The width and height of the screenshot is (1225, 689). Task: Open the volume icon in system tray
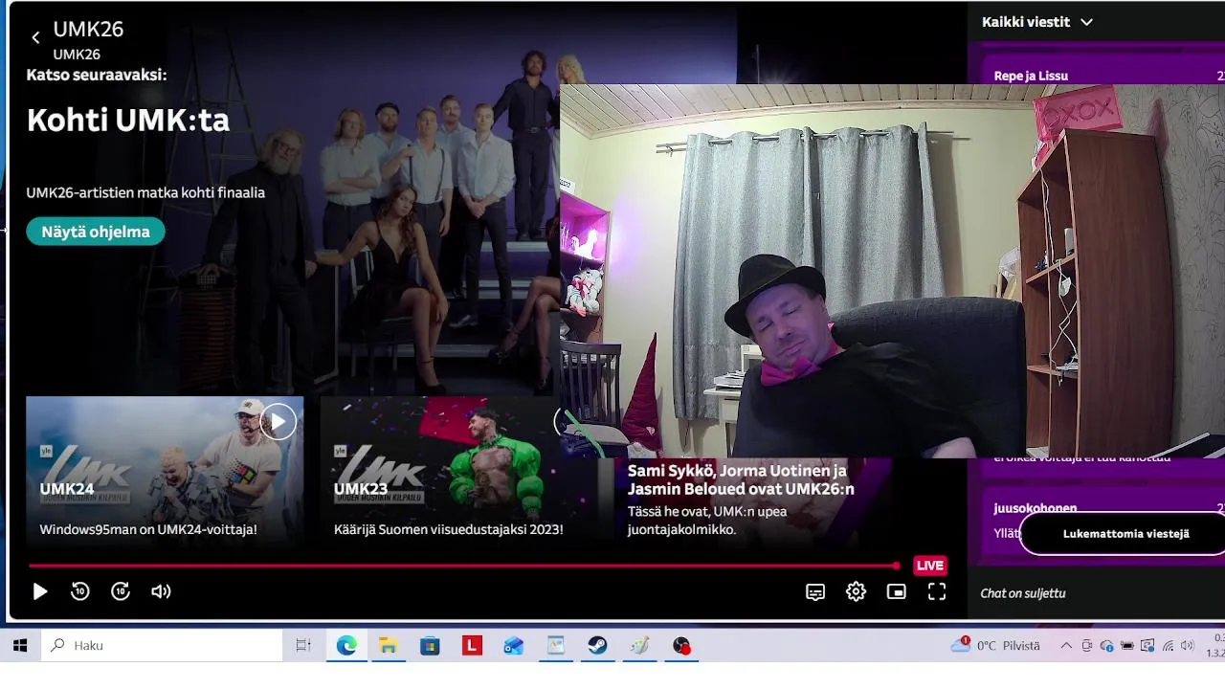click(x=1188, y=646)
